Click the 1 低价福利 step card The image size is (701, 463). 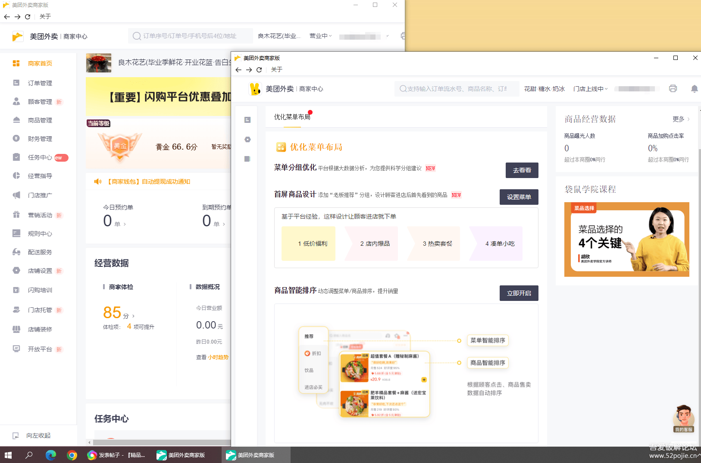coord(308,244)
